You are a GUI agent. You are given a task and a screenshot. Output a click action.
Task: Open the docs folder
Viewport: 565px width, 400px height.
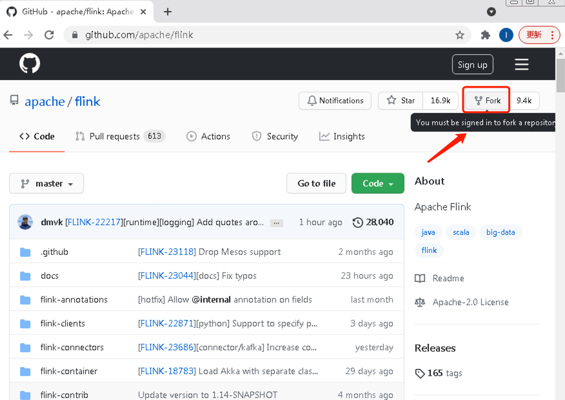50,275
